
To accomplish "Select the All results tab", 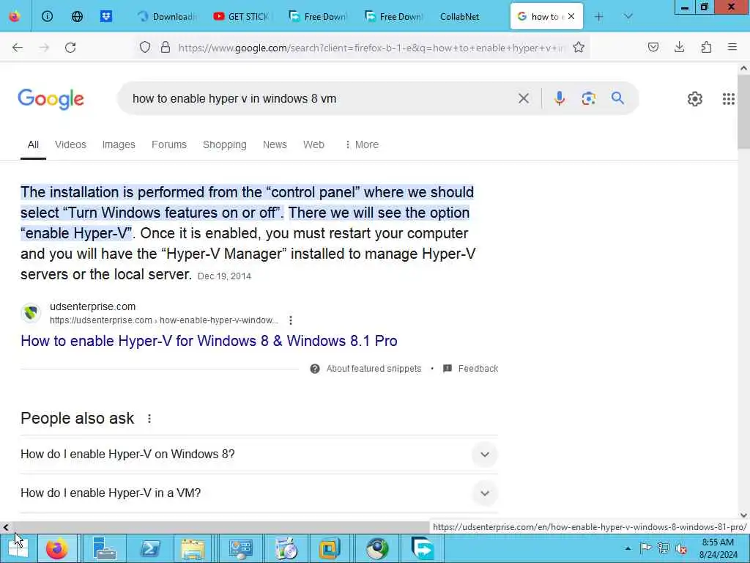I will point(33,144).
